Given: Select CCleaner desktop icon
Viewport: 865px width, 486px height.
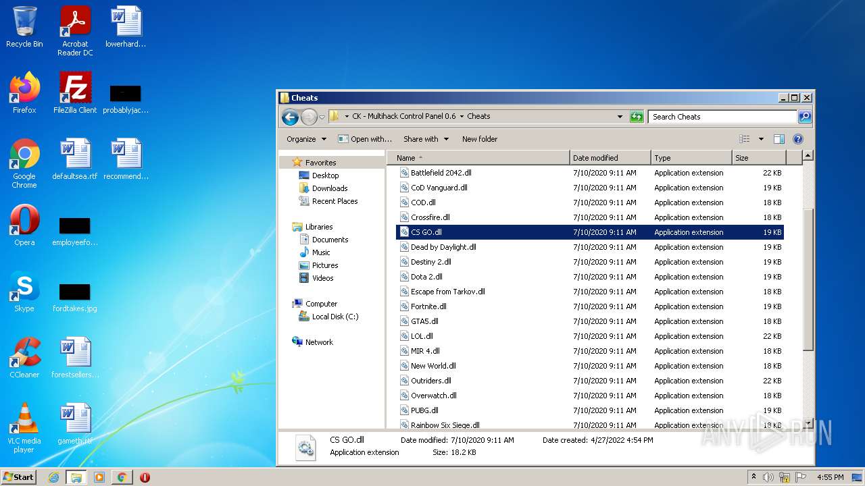Looking at the screenshot, I should pos(24,358).
